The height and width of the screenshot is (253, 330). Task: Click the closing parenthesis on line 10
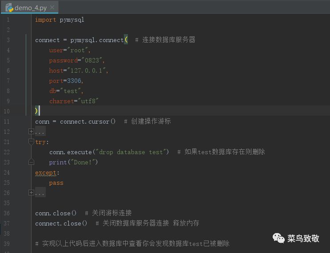(x=36, y=111)
